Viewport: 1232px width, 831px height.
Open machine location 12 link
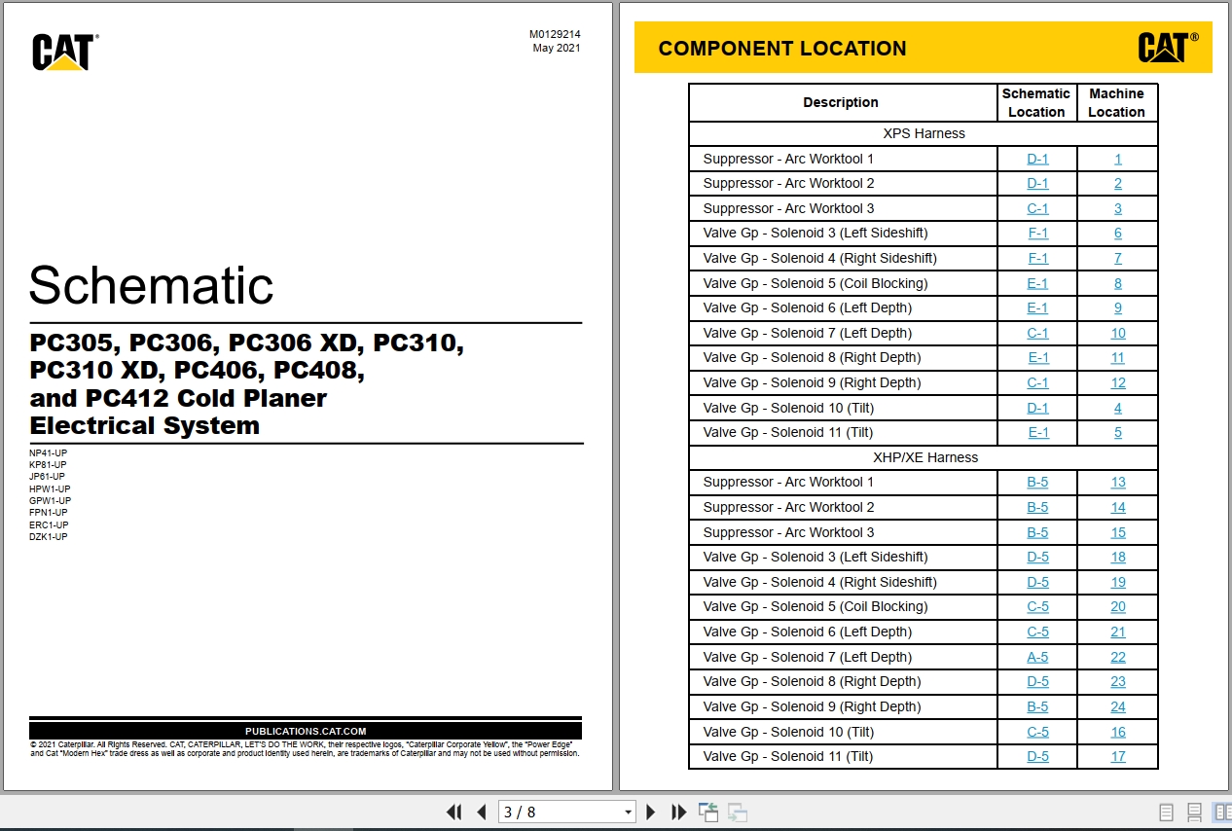coord(1118,382)
